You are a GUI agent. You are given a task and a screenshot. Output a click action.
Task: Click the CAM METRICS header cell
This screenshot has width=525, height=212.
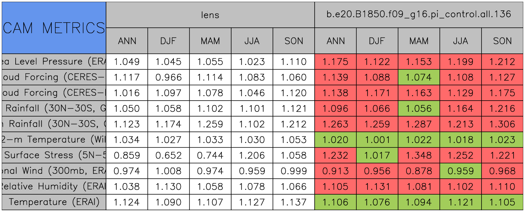tap(54, 28)
